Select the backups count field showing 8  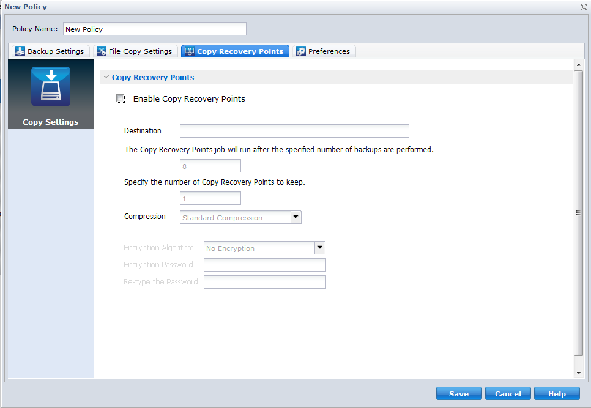(210, 166)
